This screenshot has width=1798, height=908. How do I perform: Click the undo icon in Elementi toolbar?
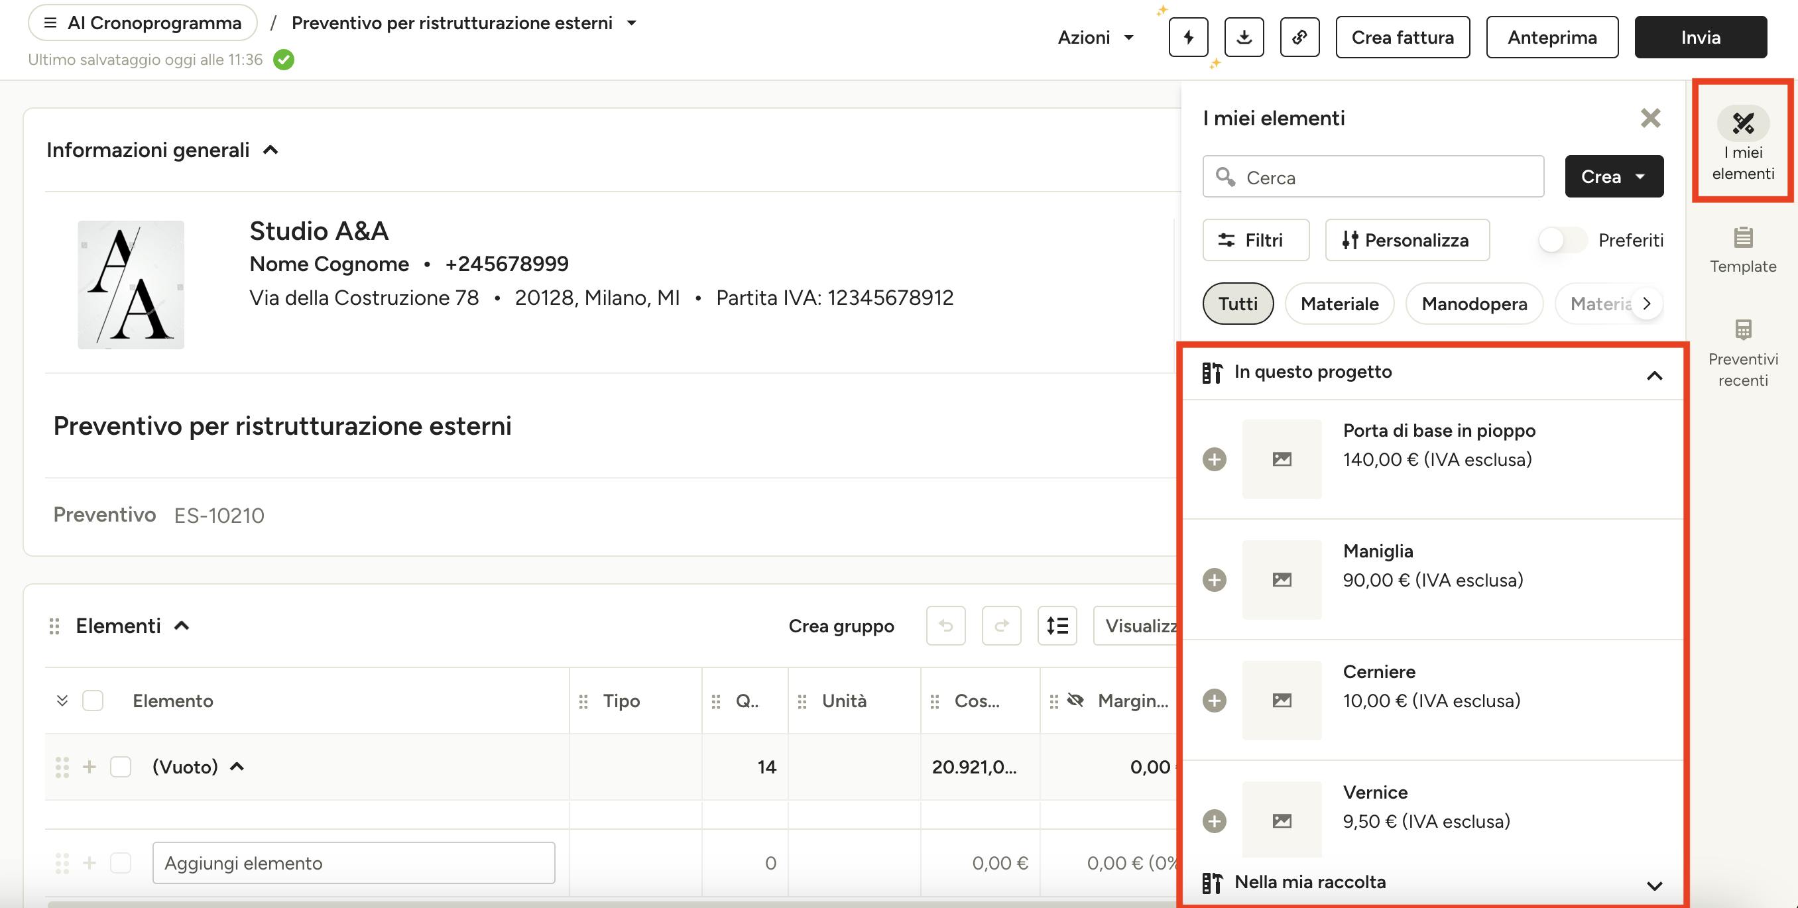point(946,626)
